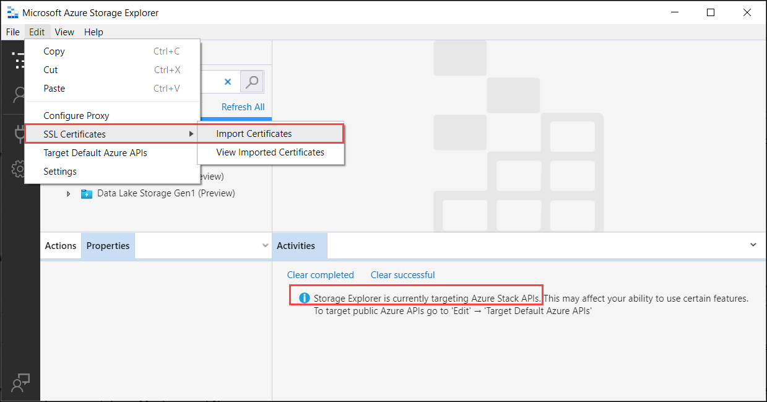Open the Connect dialog via plug icon

point(20,133)
